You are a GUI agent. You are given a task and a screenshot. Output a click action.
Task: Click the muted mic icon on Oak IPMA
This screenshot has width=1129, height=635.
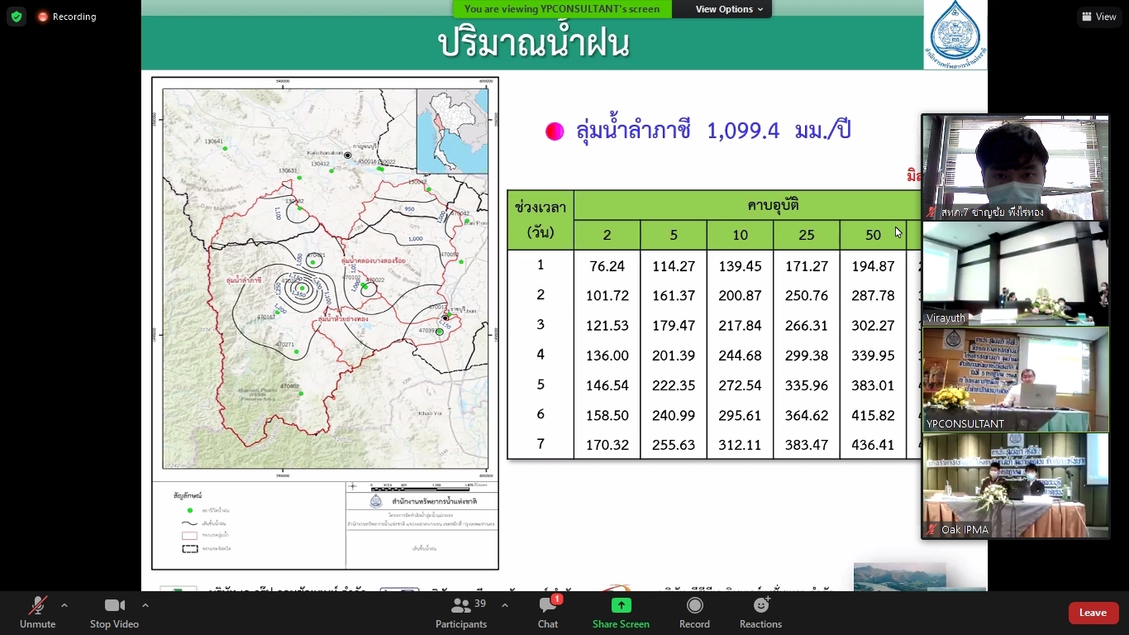932,530
